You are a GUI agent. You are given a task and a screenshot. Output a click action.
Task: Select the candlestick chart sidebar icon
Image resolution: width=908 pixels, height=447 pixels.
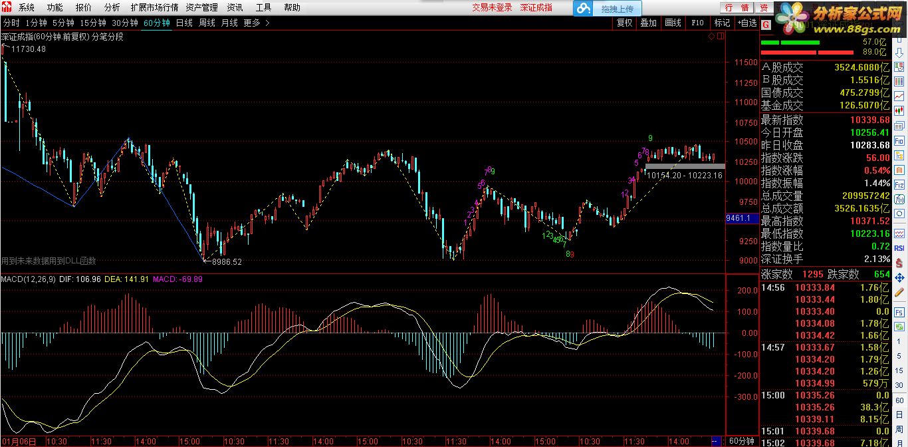tap(899, 110)
